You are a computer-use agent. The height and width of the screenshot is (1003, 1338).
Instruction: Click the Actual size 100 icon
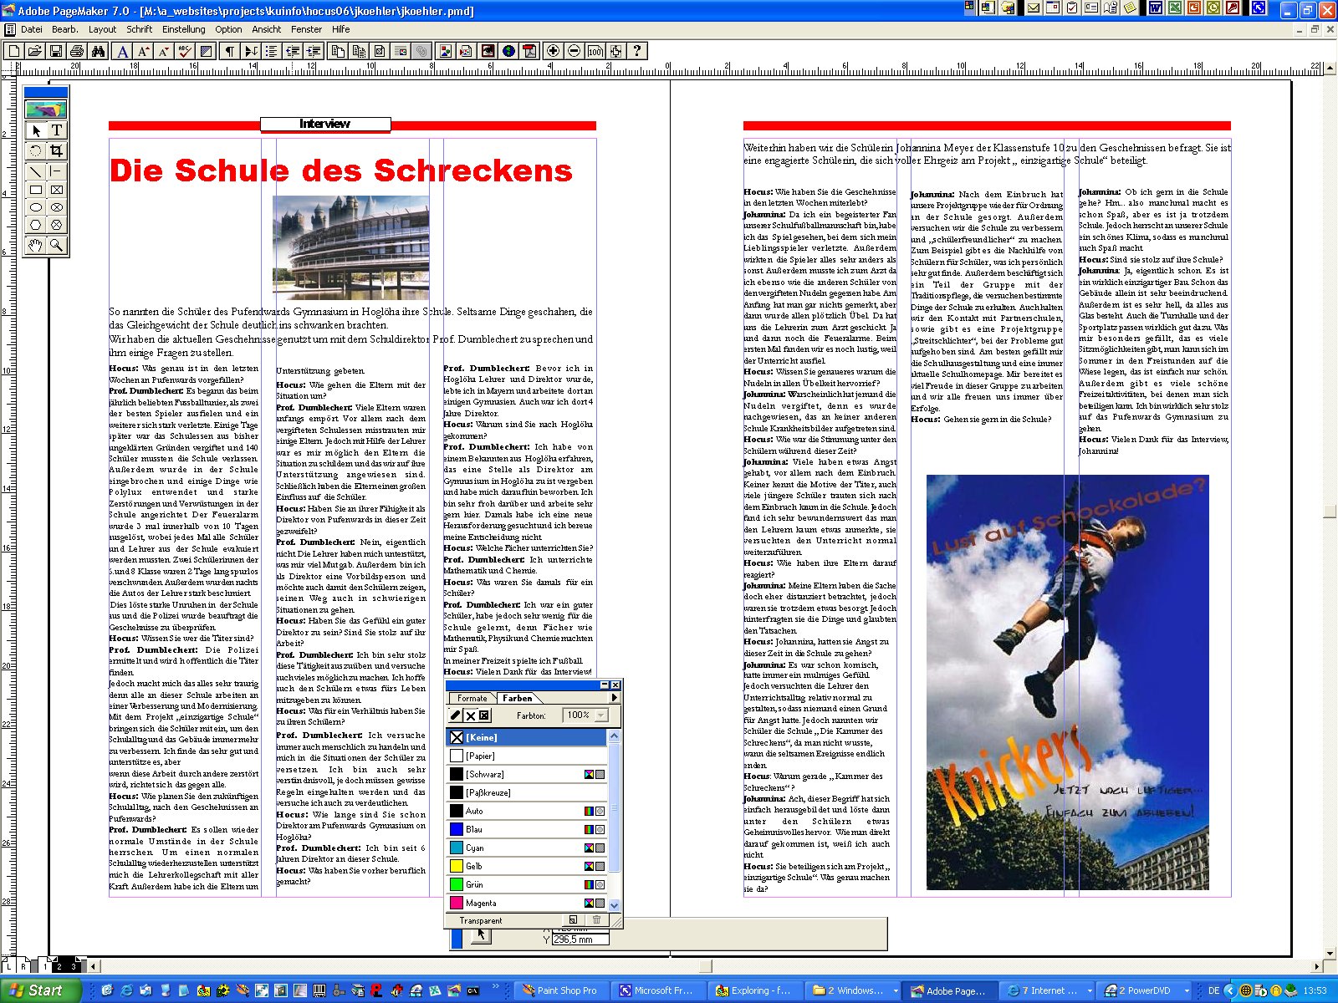pyautogui.click(x=595, y=51)
